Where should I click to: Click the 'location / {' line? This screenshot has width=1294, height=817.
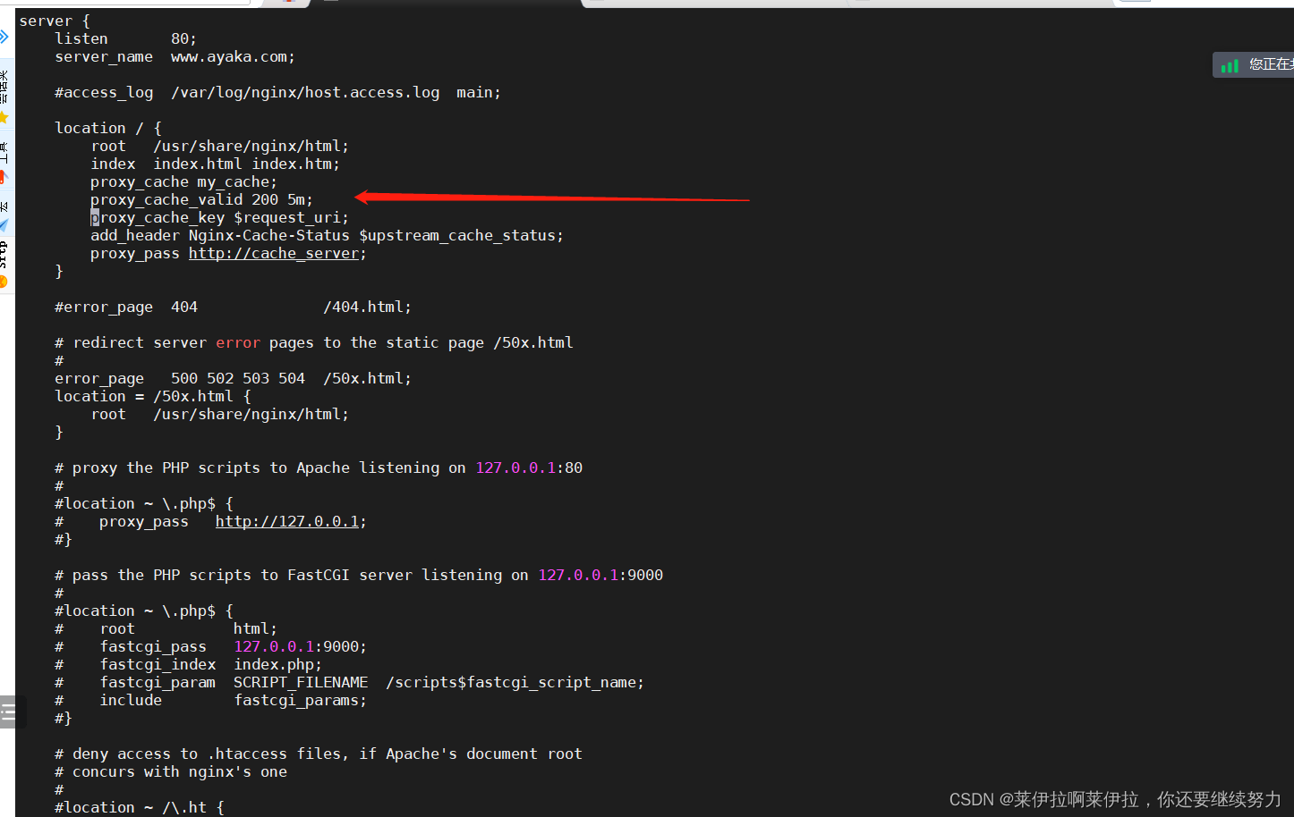click(108, 129)
